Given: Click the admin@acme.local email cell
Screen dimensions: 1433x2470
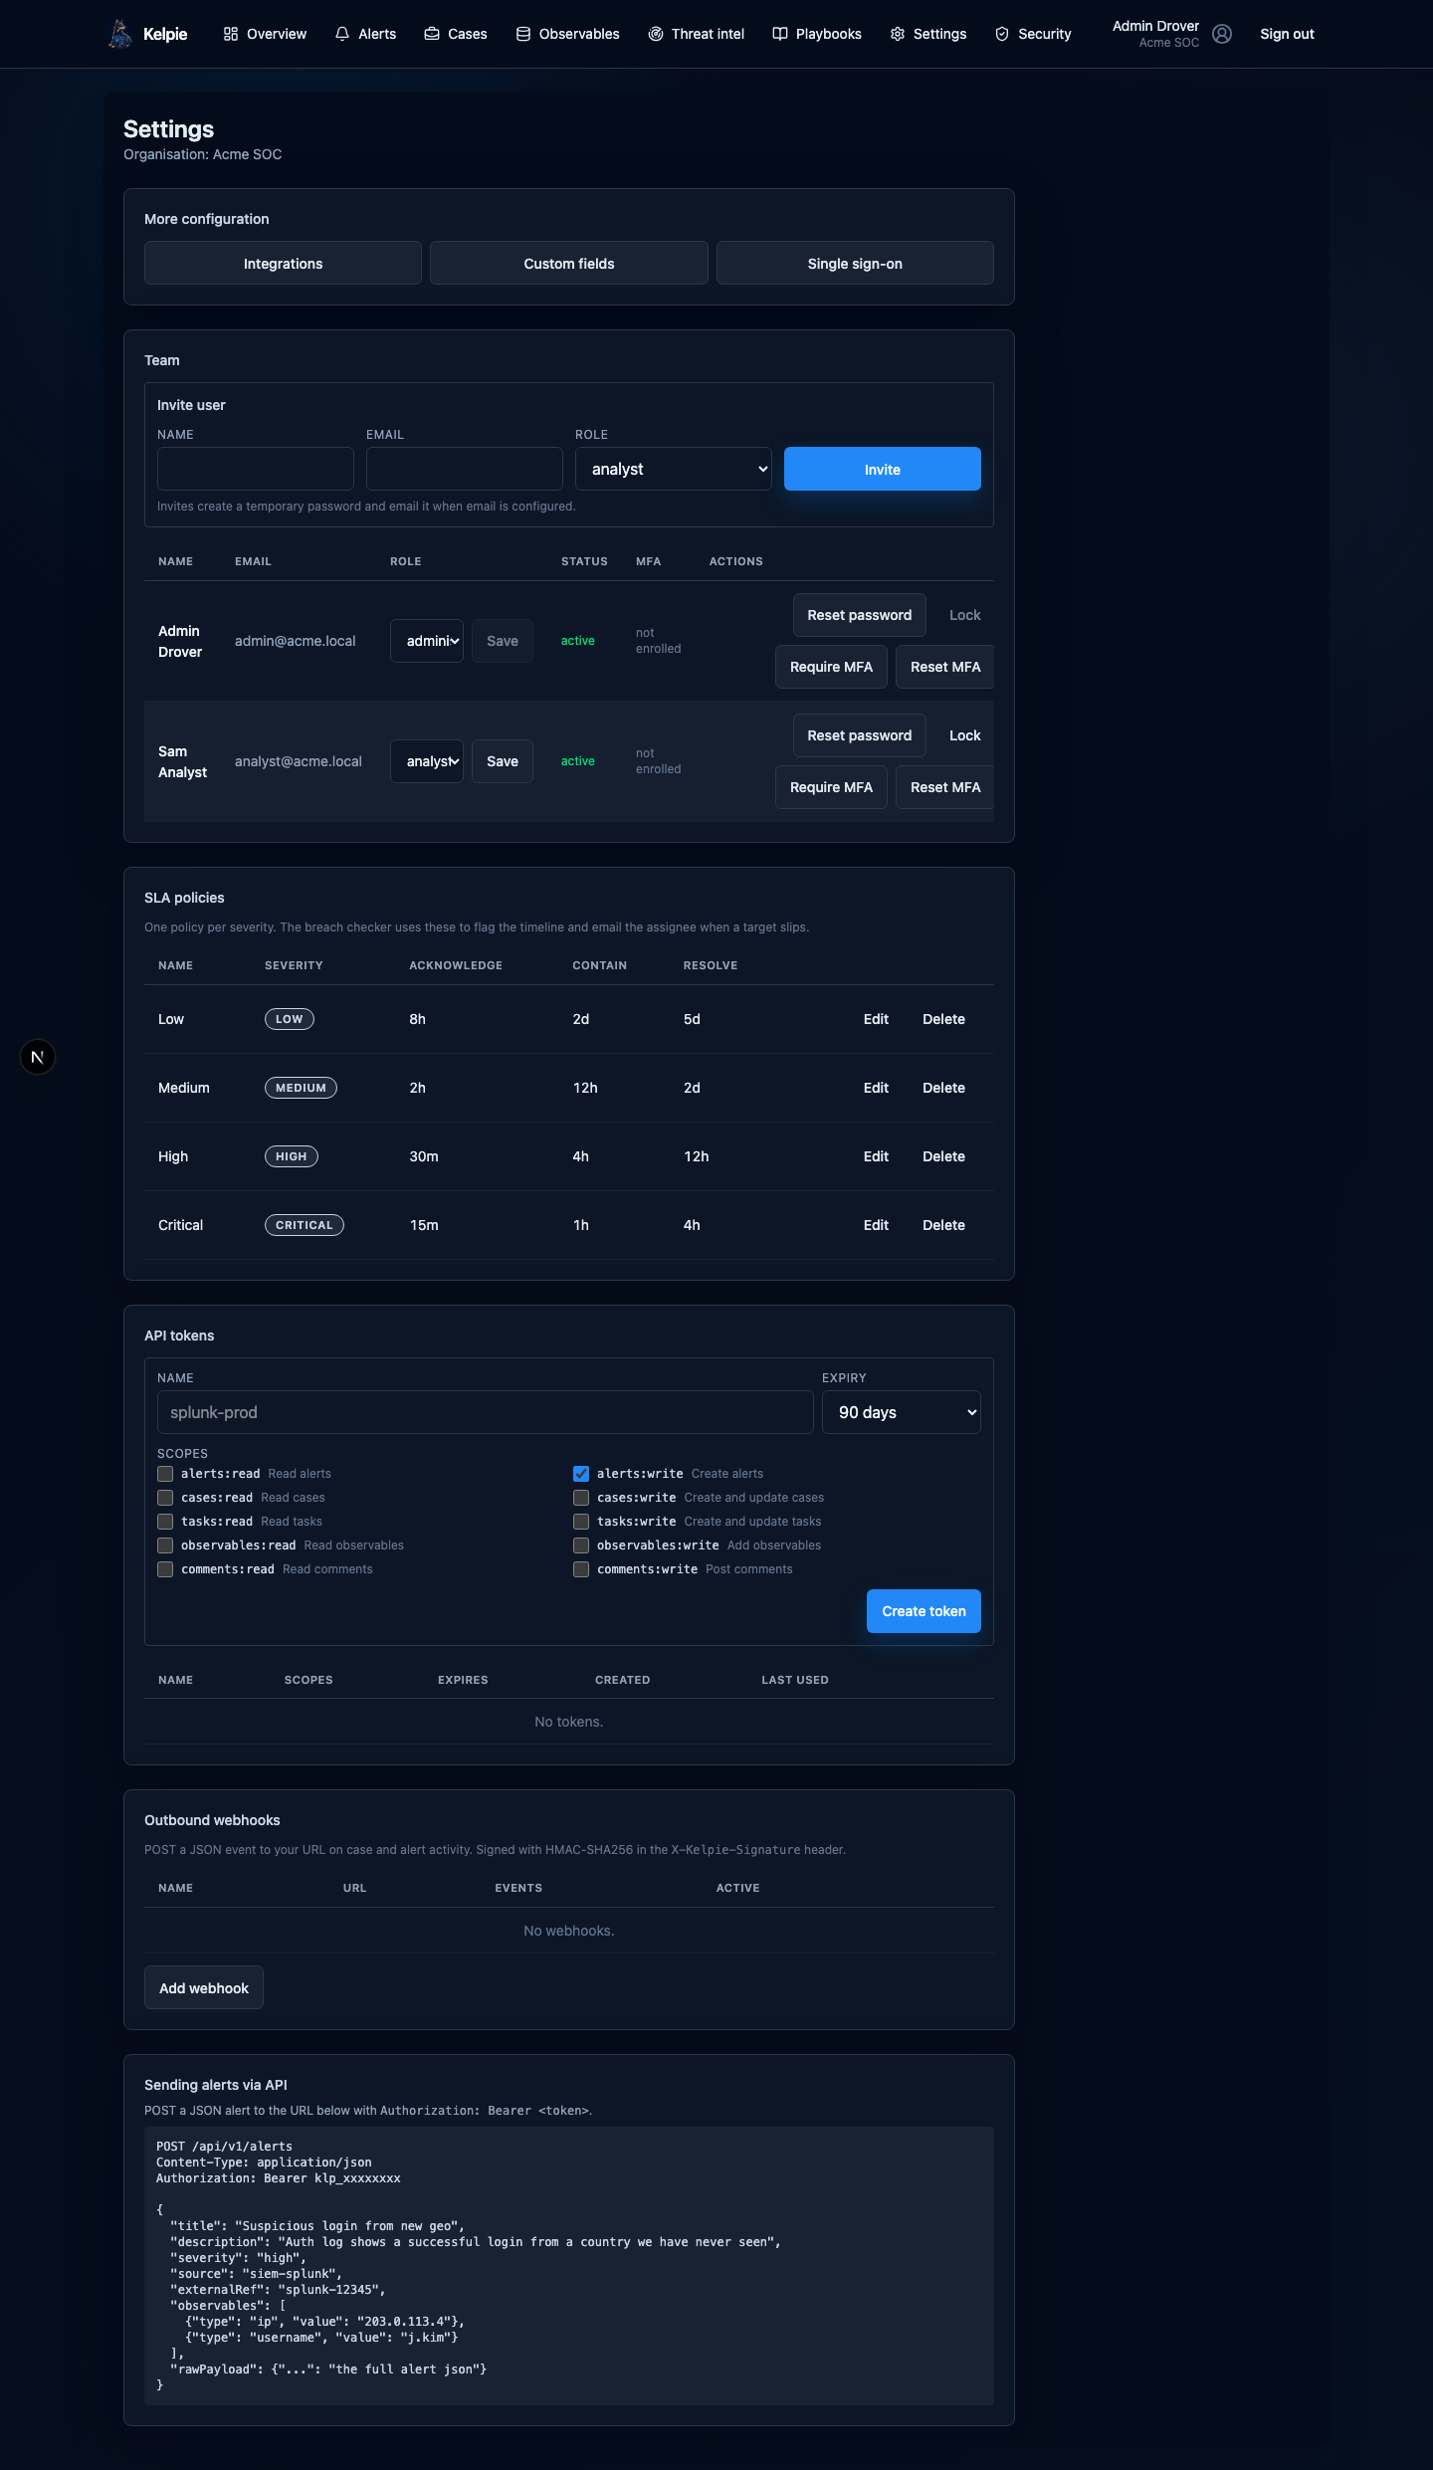Looking at the screenshot, I should click(296, 641).
